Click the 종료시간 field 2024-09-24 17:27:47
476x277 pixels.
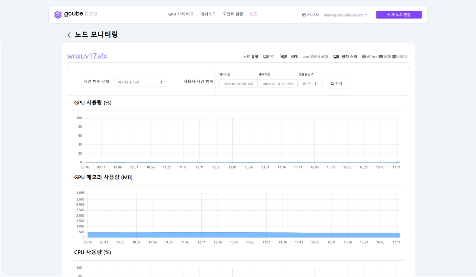[x=278, y=84]
